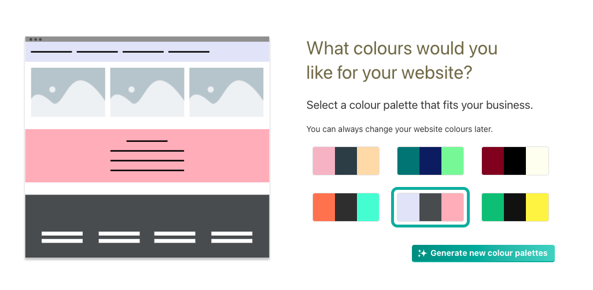This screenshot has height=290, width=593.
Task: Click the orange colour swatch
Action: coord(324,207)
